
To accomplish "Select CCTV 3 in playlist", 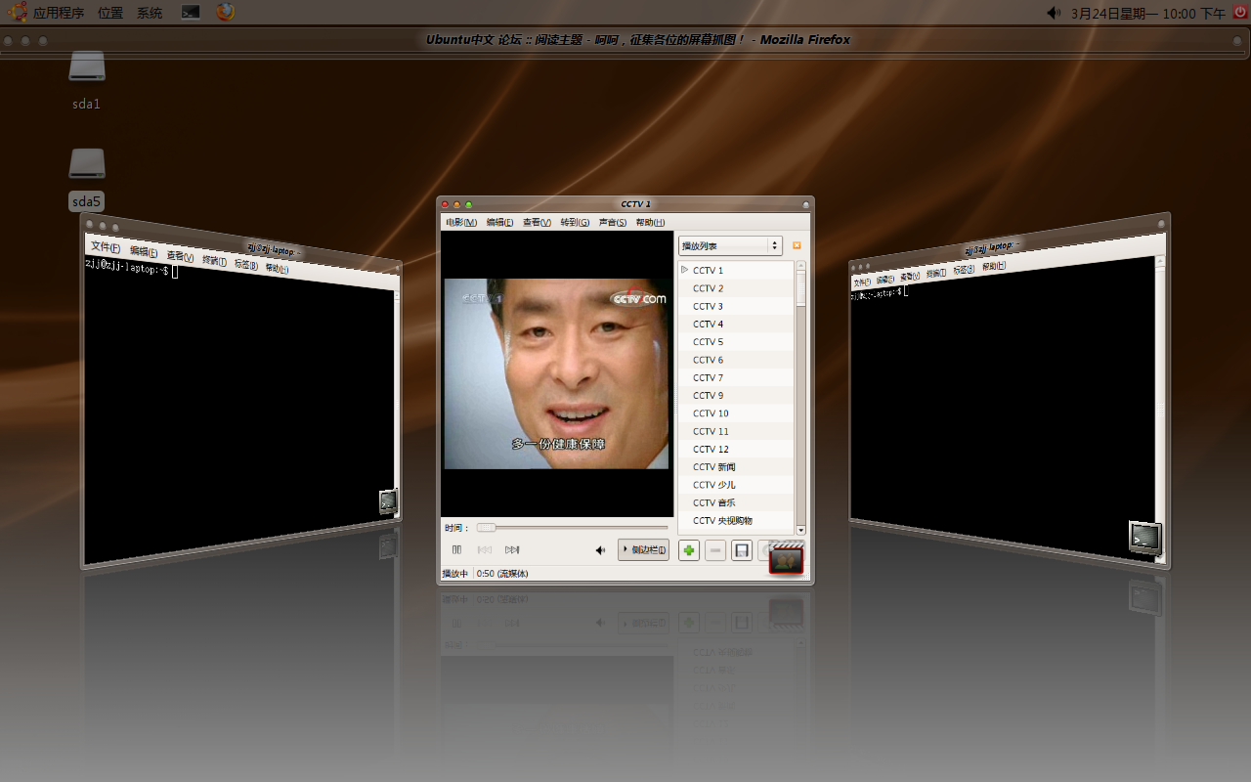I will (x=737, y=306).
